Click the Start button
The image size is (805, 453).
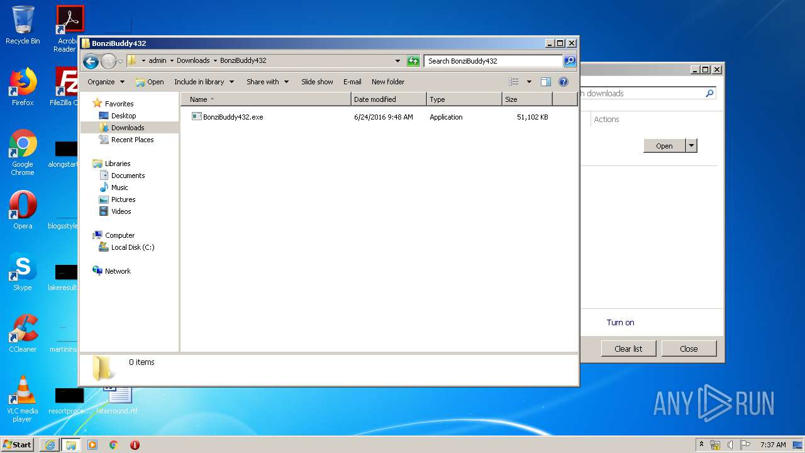17,444
